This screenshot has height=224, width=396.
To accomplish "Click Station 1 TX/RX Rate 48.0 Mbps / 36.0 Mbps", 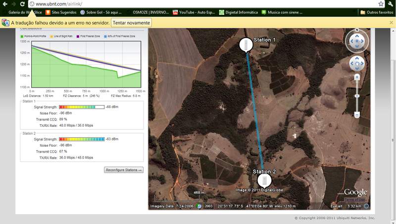I will click(x=76, y=125).
